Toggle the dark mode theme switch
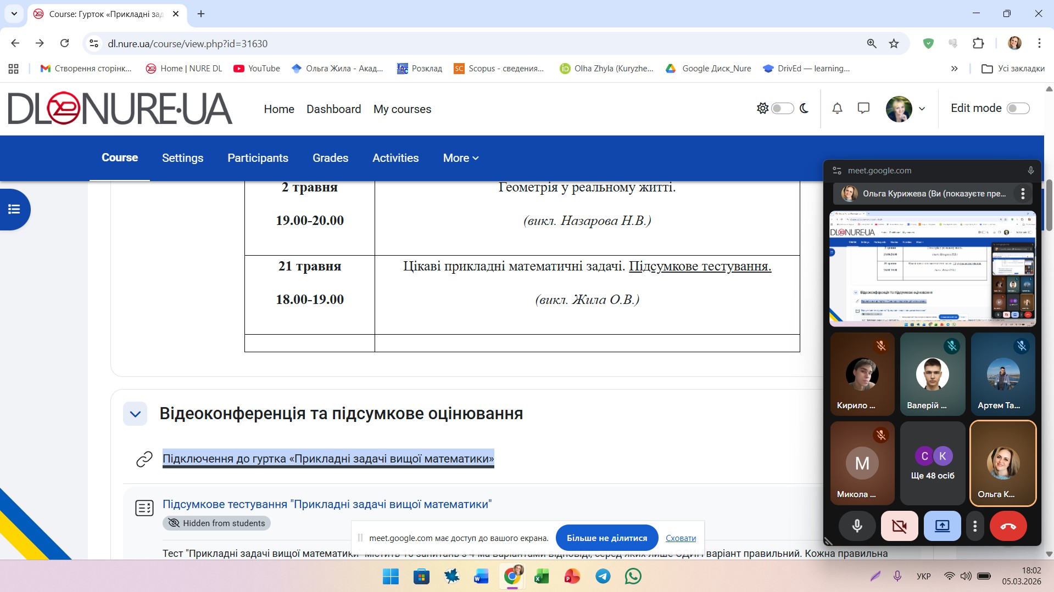 pyautogui.click(x=782, y=109)
